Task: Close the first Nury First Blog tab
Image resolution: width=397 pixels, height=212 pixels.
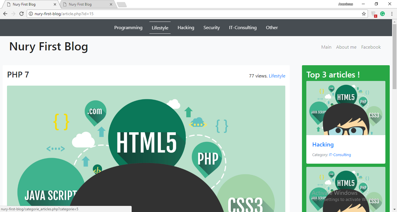Action: coord(55,4)
